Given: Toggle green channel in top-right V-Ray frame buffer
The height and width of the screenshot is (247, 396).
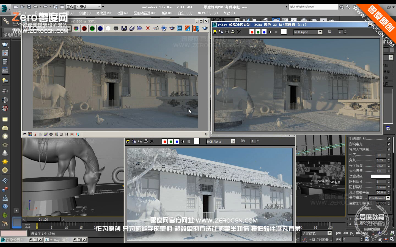Looking at the screenshot, I should (x=258, y=32).
